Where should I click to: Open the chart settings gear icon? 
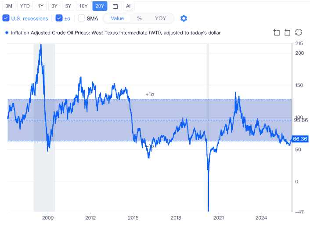pyautogui.click(x=184, y=18)
